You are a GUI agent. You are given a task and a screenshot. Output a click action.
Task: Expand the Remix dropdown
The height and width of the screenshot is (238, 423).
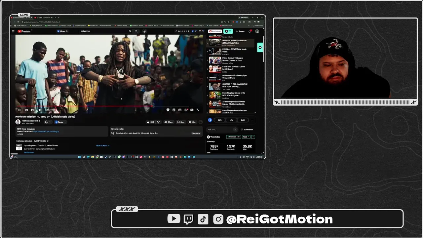pyautogui.click(x=60, y=122)
